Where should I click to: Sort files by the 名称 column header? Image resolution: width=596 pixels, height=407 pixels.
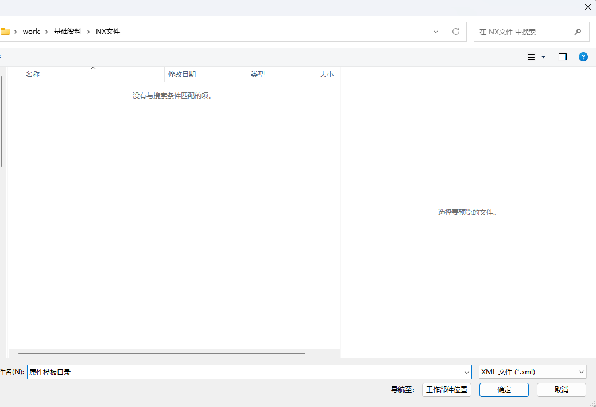33,75
